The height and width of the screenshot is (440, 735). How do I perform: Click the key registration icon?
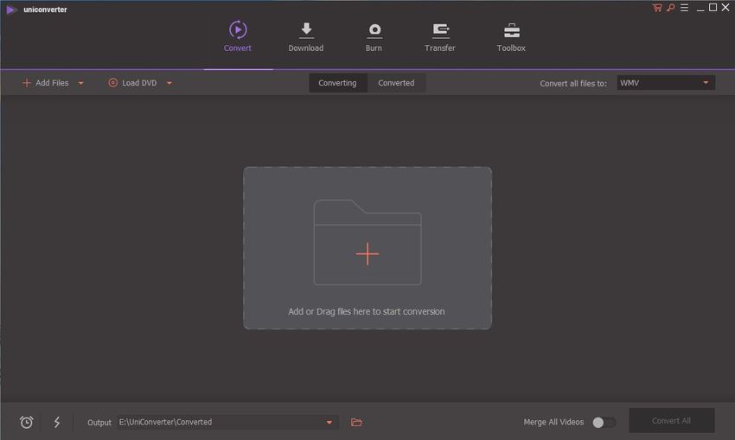coord(669,8)
